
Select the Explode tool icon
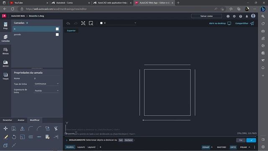coord(5,145)
